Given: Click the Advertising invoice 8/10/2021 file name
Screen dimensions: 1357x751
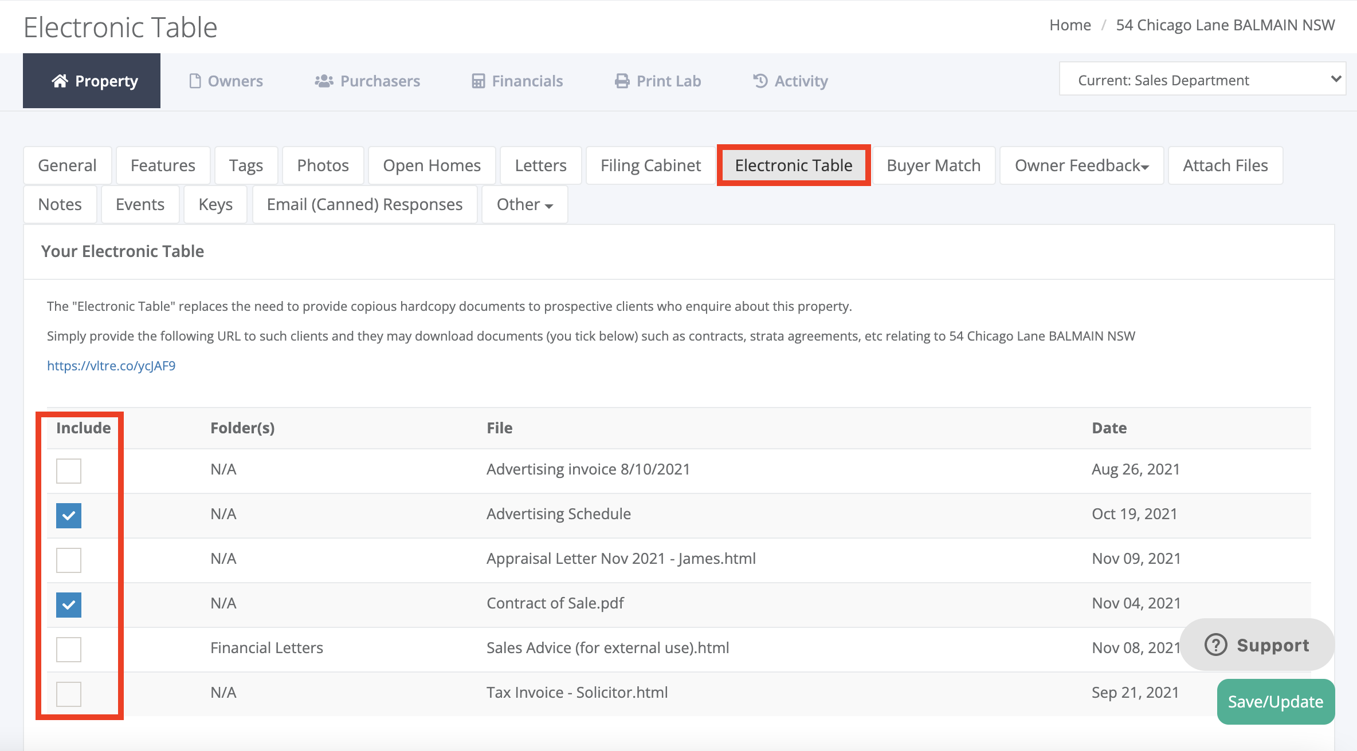Looking at the screenshot, I should tap(588, 469).
